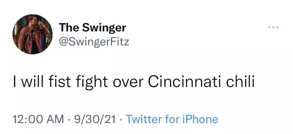This screenshot has height=134, width=293.
Task: View The Swinger's profile picture
Action: pyautogui.click(x=33, y=34)
